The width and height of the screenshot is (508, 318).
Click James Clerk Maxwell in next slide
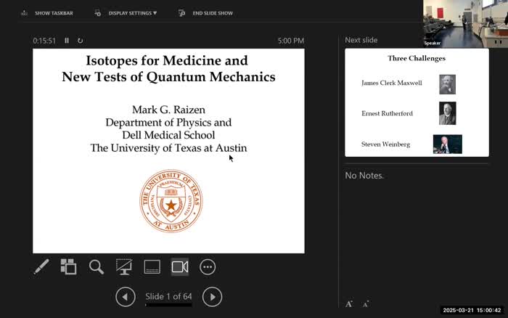click(392, 83)
